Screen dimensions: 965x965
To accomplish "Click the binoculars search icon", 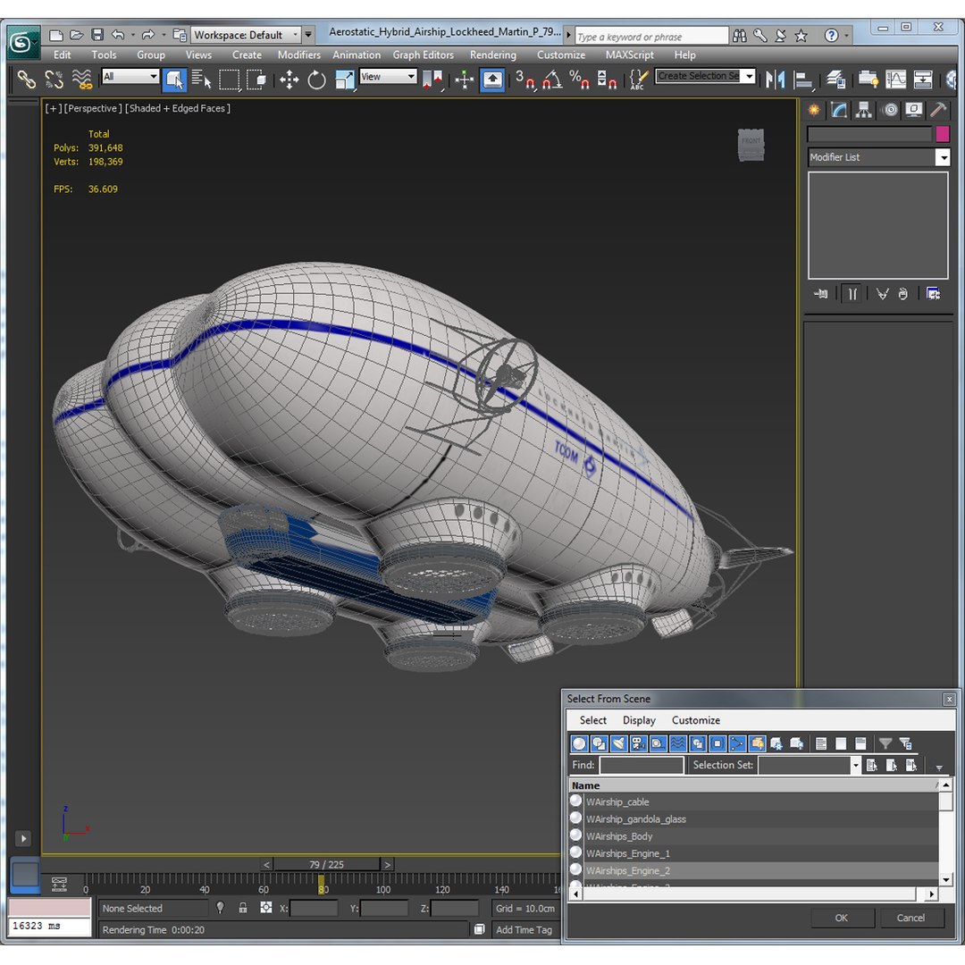I will click(739, 36).
